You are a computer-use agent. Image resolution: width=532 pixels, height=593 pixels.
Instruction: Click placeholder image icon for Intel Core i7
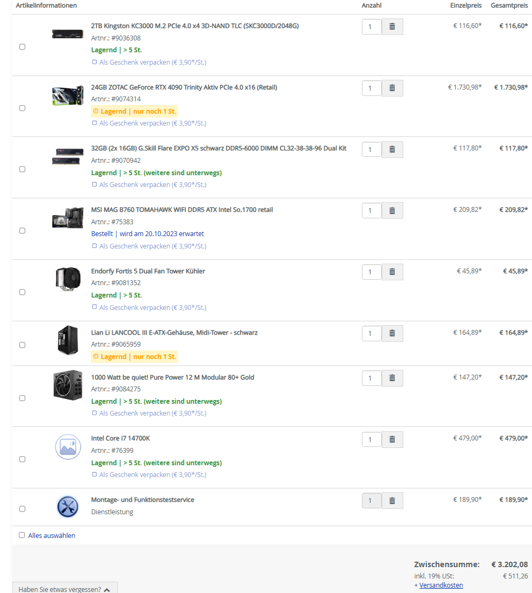[68, 447]
